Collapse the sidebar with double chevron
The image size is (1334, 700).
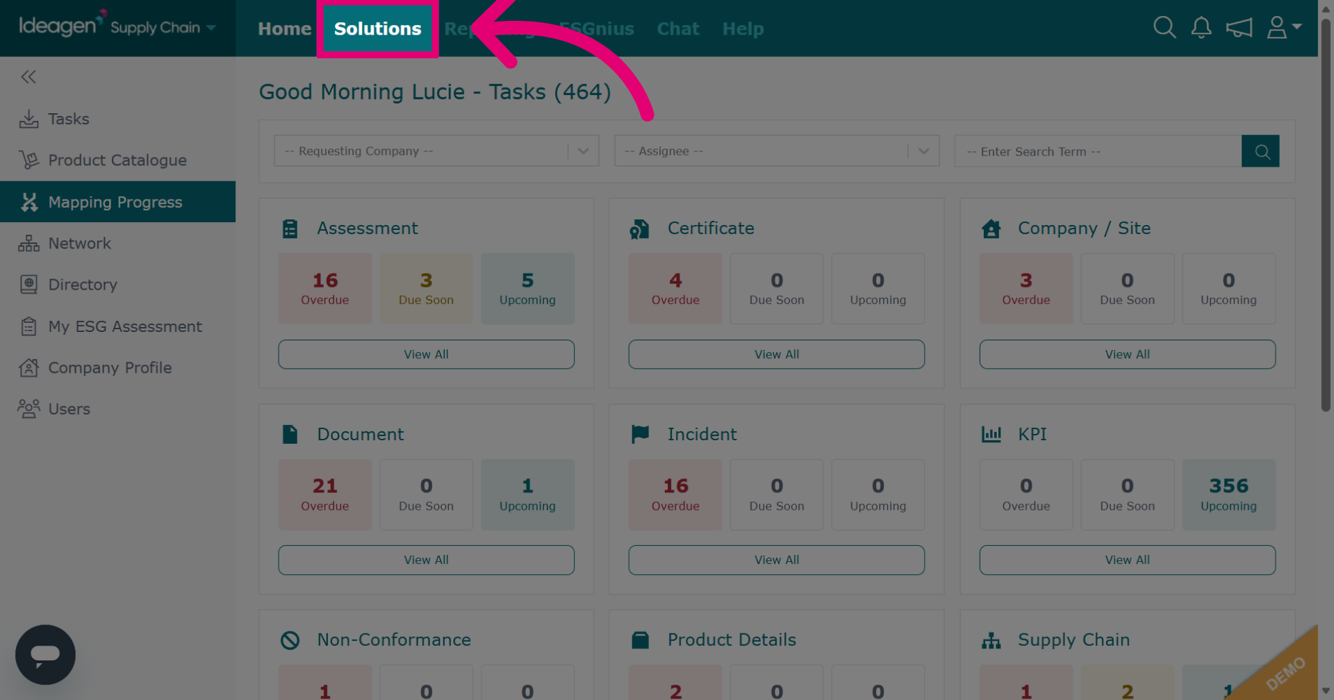(28, 77)
